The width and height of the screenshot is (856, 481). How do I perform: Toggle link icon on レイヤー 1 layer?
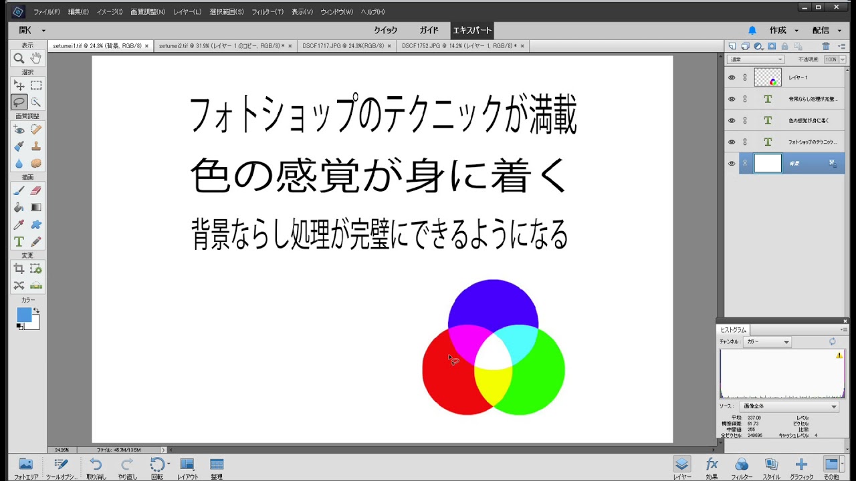[x=745, y=77]
